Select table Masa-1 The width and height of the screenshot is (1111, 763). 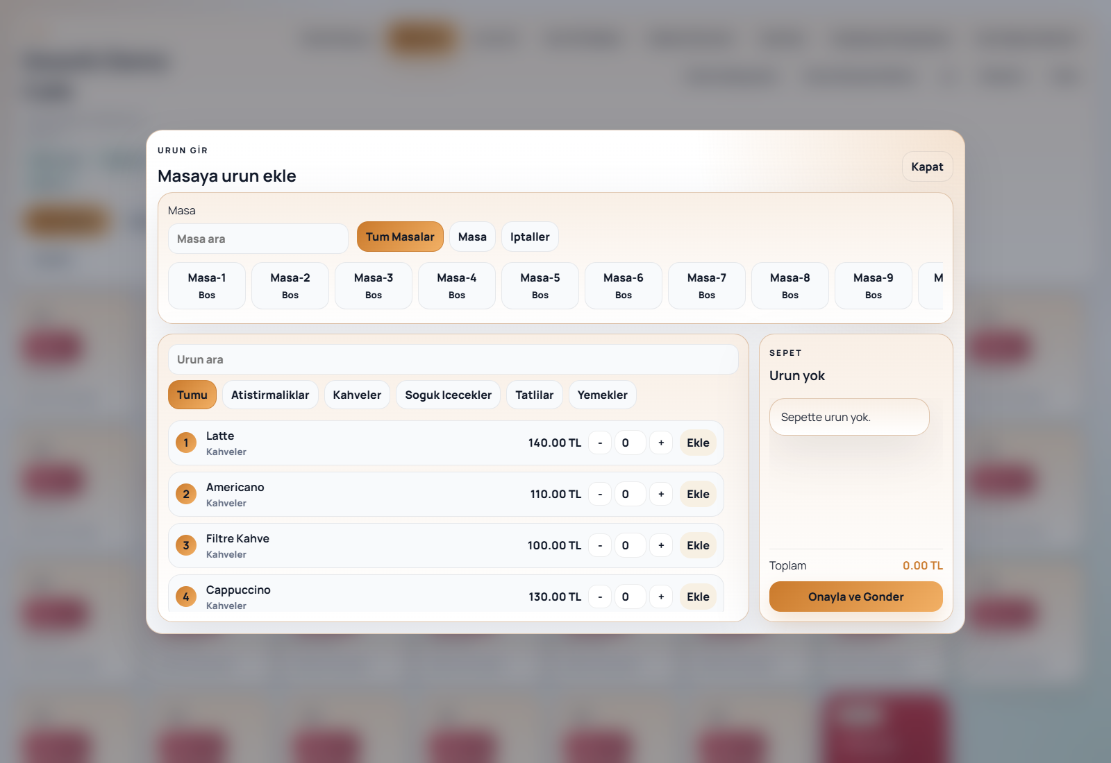coord(207,286)
